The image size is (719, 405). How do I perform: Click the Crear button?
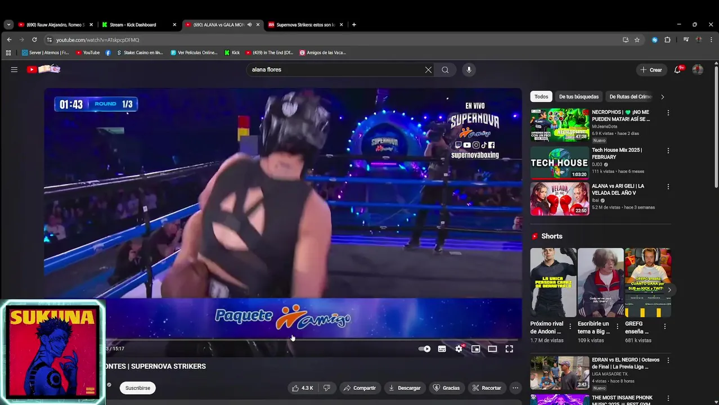click(651, 70)
